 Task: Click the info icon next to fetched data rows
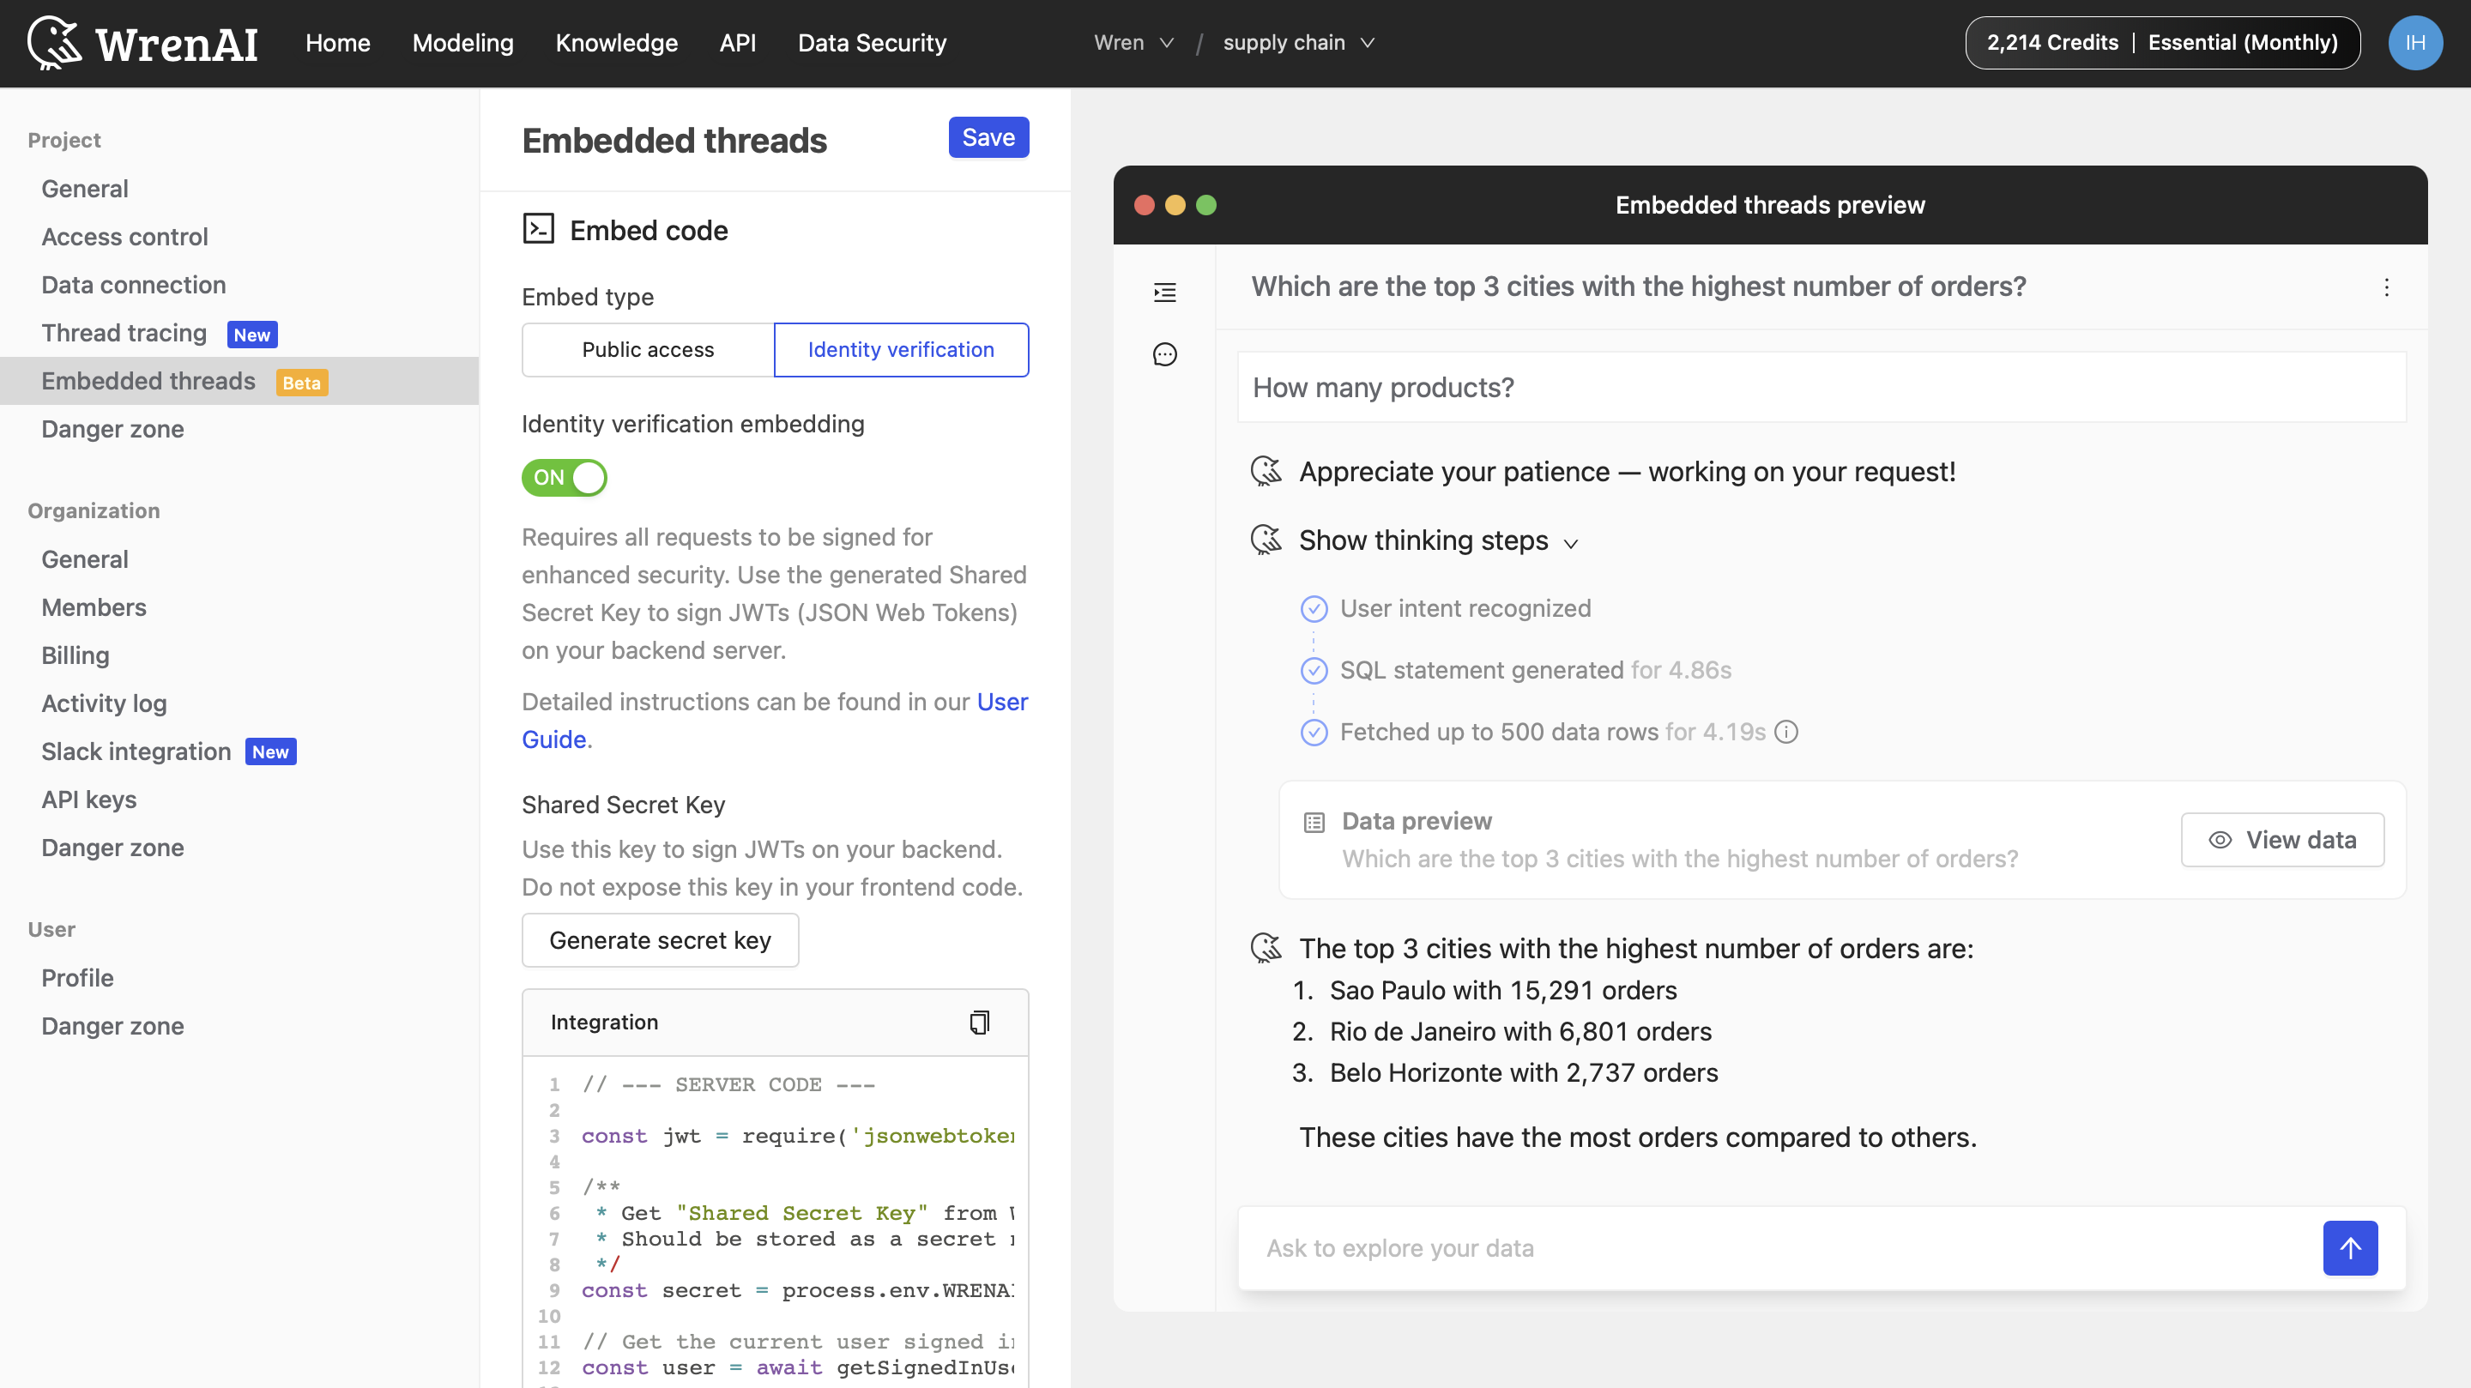[x=1786, y=731]
